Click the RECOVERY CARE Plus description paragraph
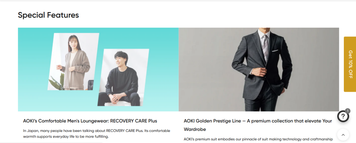The height and width of the screenshot is (143, 356). coord(97,134)
